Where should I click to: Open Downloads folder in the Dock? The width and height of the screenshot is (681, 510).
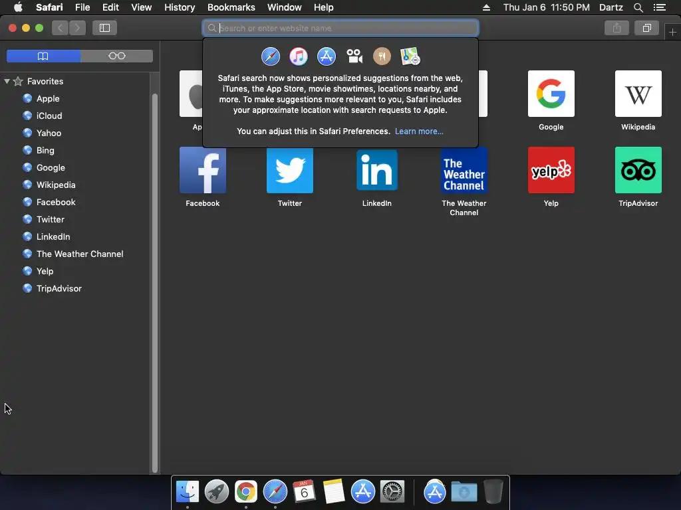[464, 491]
